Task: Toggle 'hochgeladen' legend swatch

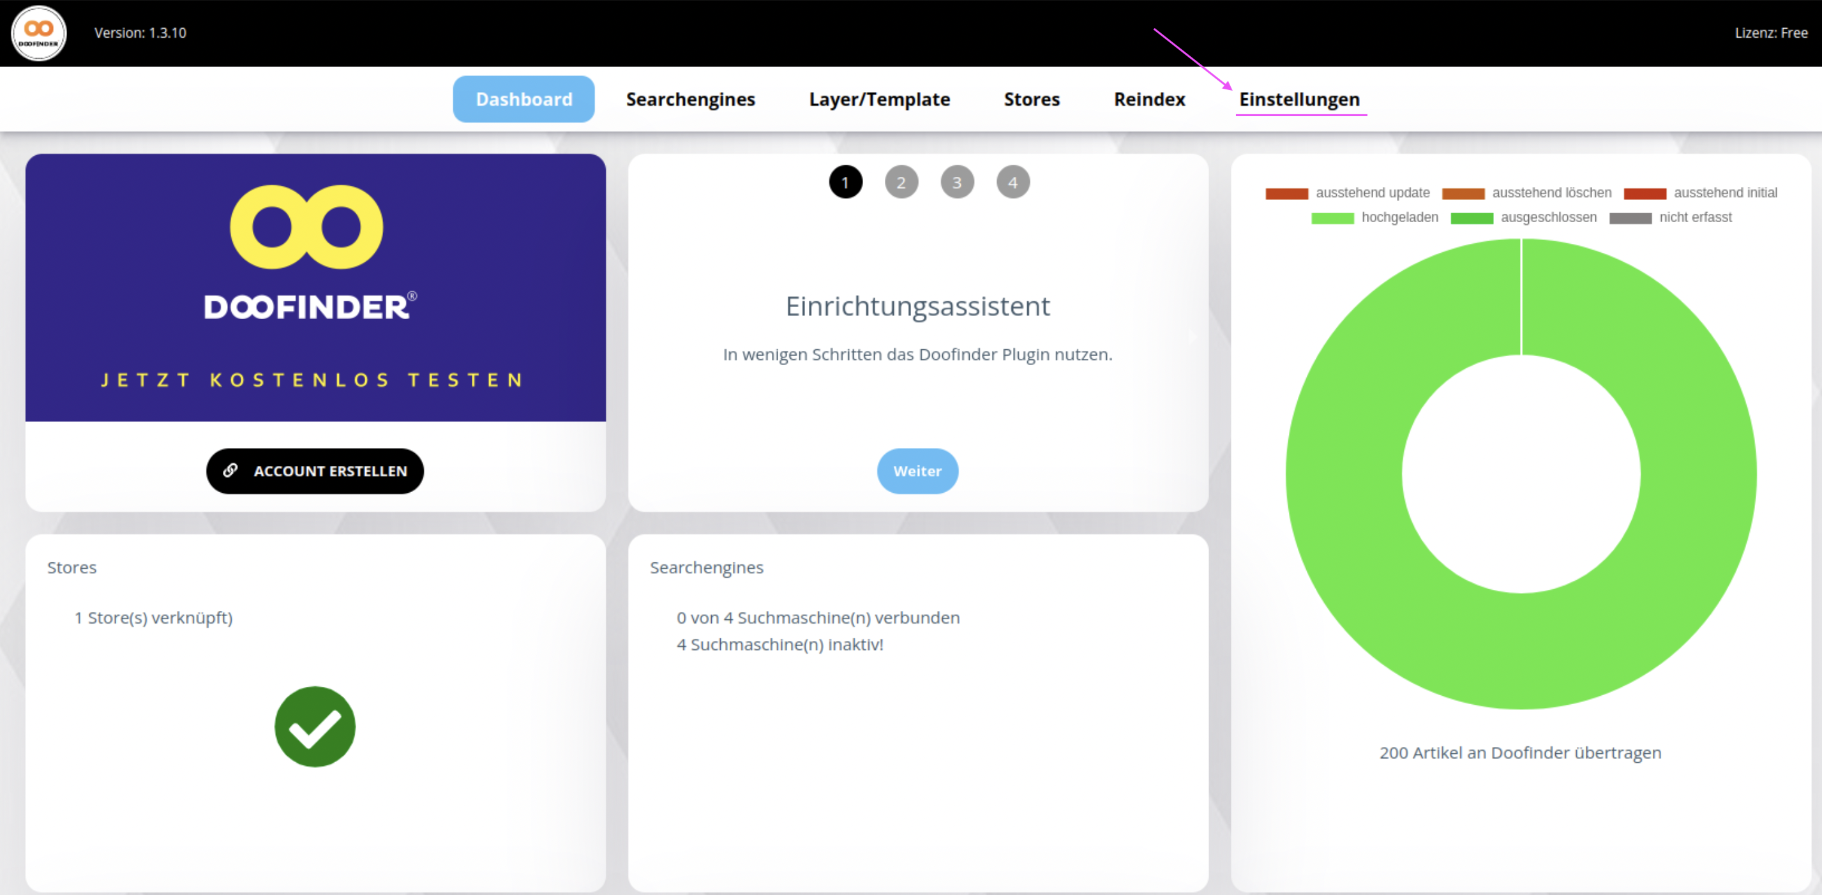Action: [x=1332, y=218]
